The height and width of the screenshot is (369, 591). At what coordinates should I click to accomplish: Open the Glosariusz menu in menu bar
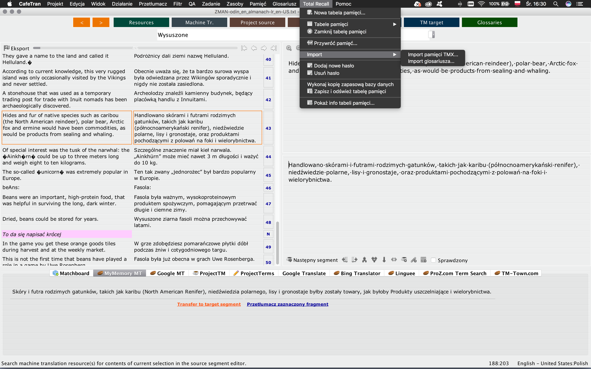point(284,4)
